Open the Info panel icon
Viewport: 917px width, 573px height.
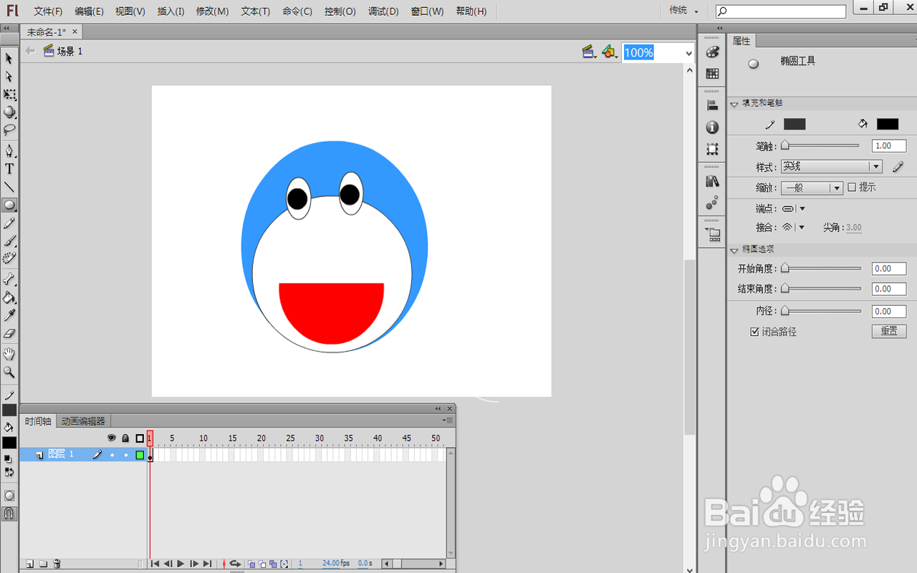[x=712, y=127]
